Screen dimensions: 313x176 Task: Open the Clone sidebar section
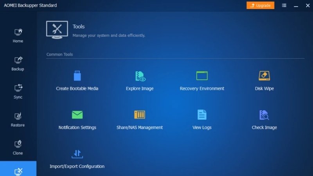point(18,148)
